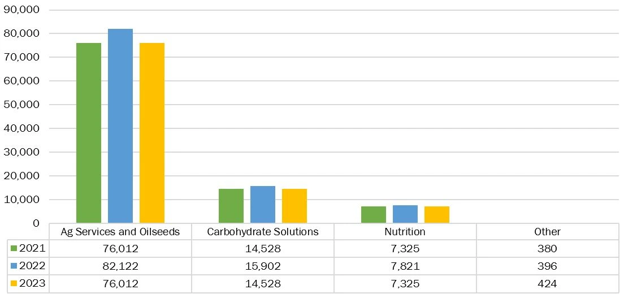Screen dimensions: 624x298
Task: Click the 2023 Carbohydrate Solutions yellow bar
Action: (294, 206)
